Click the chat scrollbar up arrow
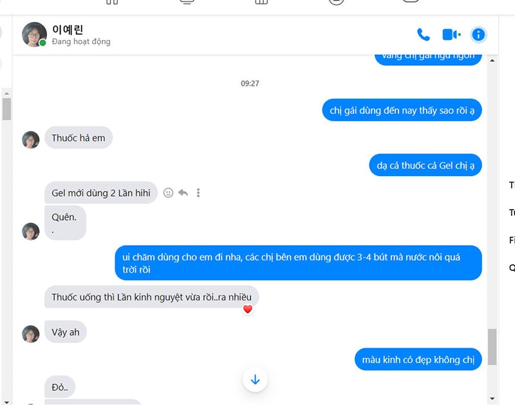515x405 pixels. click(x=492, y=61)
